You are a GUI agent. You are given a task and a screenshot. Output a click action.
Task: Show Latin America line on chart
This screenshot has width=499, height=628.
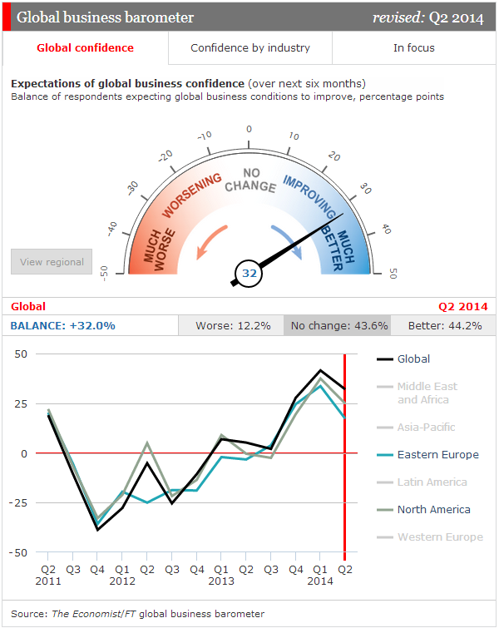coord(431,482)
